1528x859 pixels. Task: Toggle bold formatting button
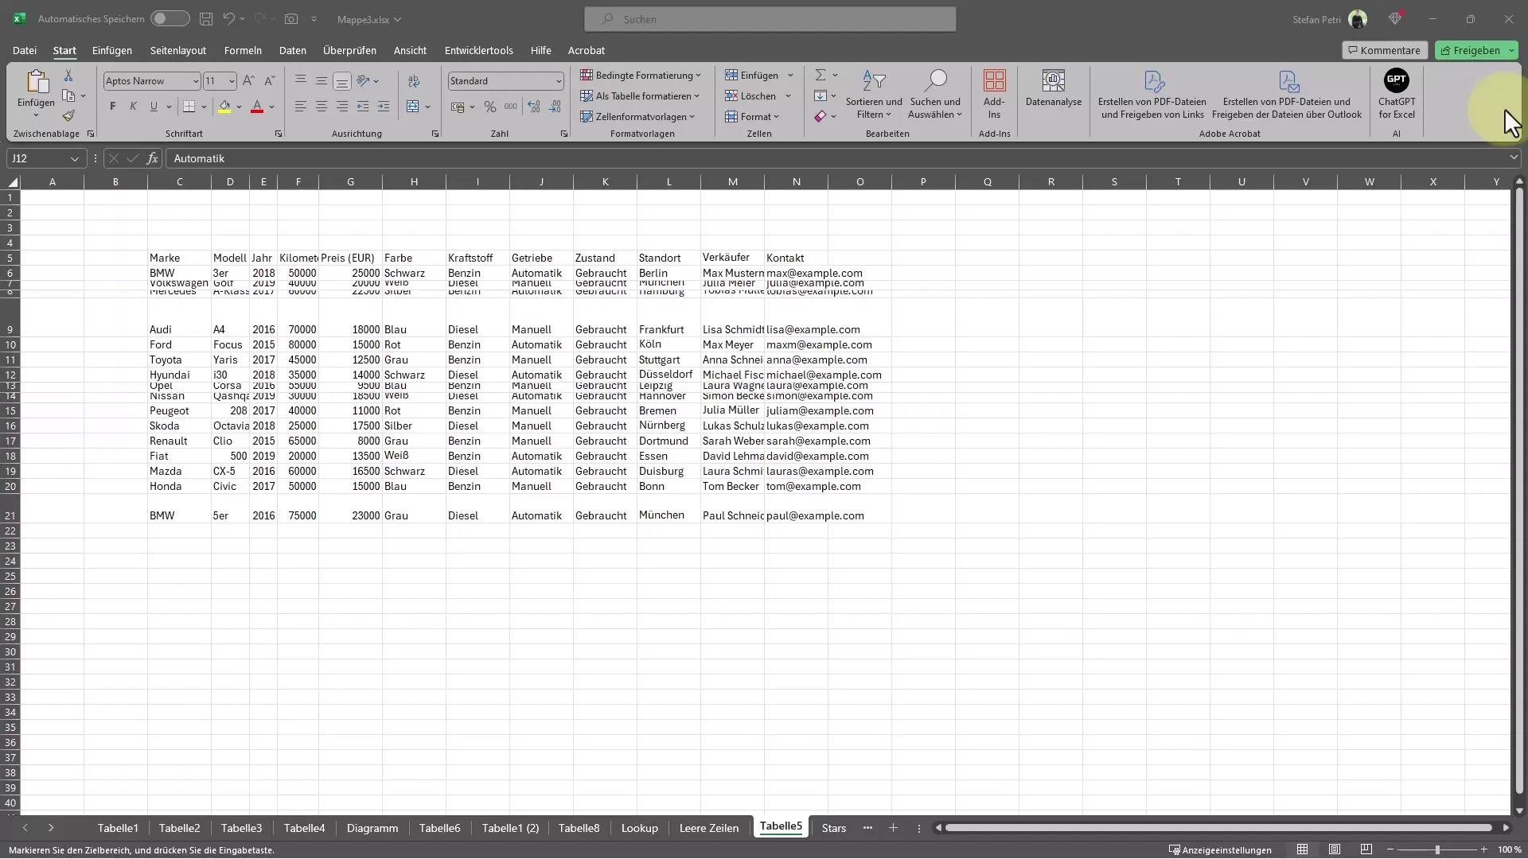pos(112,107)
